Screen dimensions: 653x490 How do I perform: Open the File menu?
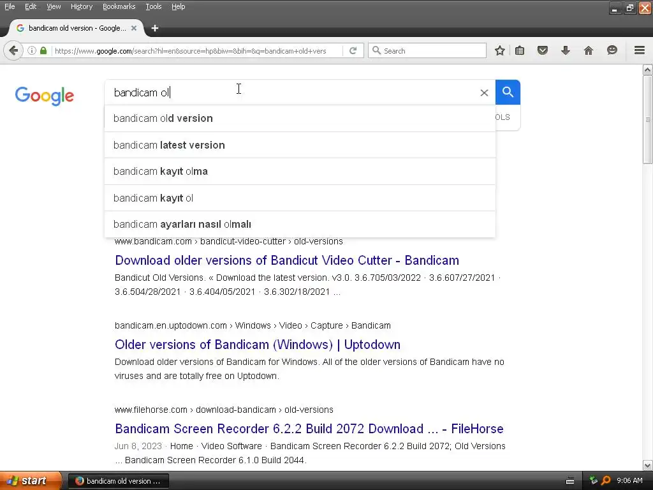tap(10, 6)
